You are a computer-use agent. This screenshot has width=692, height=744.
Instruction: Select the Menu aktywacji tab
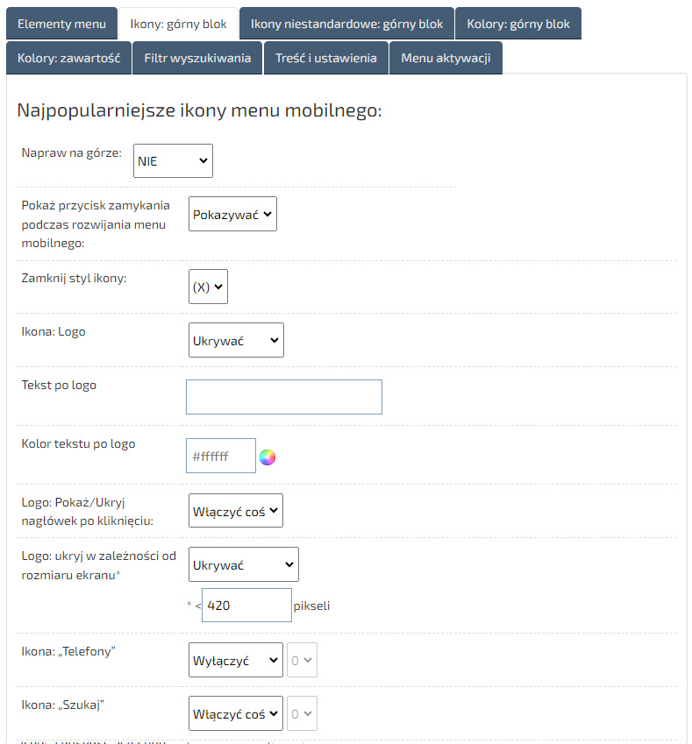(x=446, y=58)
